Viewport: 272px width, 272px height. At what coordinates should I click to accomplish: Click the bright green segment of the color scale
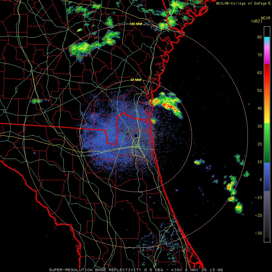267,128
